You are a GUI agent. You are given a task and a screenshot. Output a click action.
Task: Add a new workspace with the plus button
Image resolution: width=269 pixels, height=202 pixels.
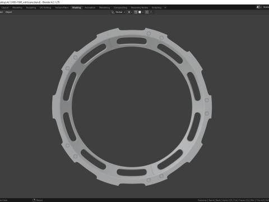pos(165,8)
